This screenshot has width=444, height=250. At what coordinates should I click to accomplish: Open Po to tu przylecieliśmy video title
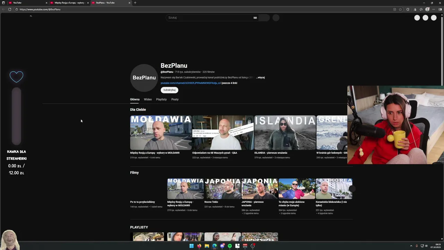click(x=143, y=202)
